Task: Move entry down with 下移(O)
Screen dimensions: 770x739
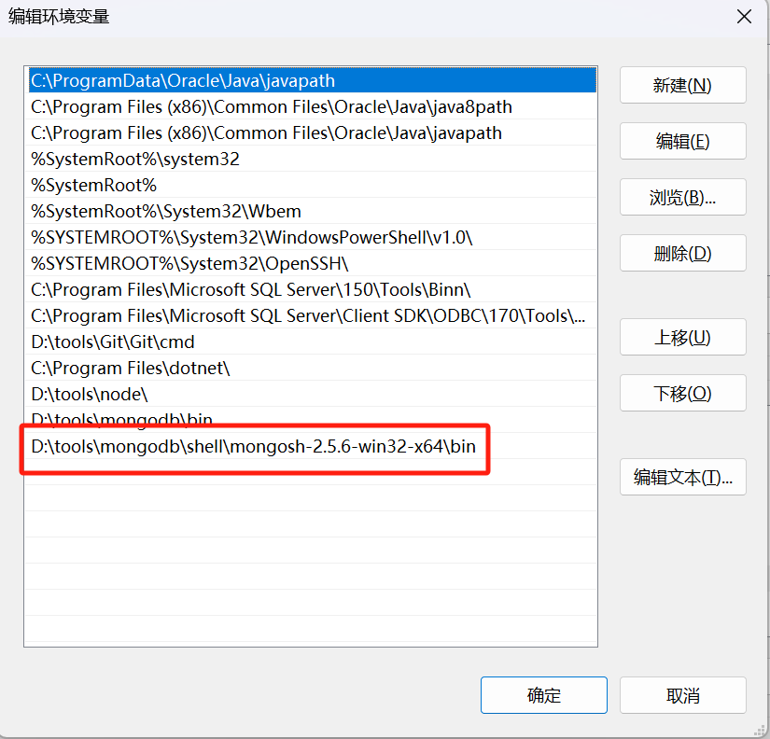Action: [x=682, y=394]
